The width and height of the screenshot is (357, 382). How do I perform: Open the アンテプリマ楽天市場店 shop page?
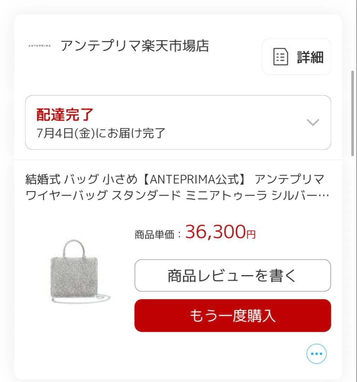pos(135,46)
